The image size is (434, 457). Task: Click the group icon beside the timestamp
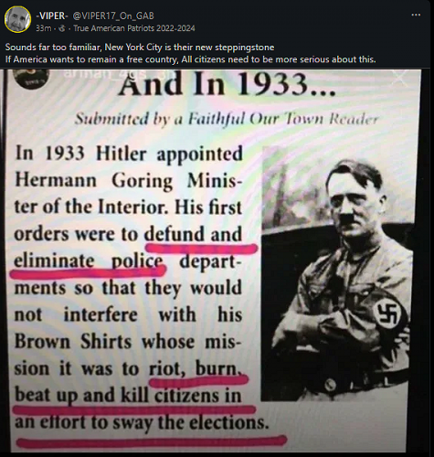[62, 28]
